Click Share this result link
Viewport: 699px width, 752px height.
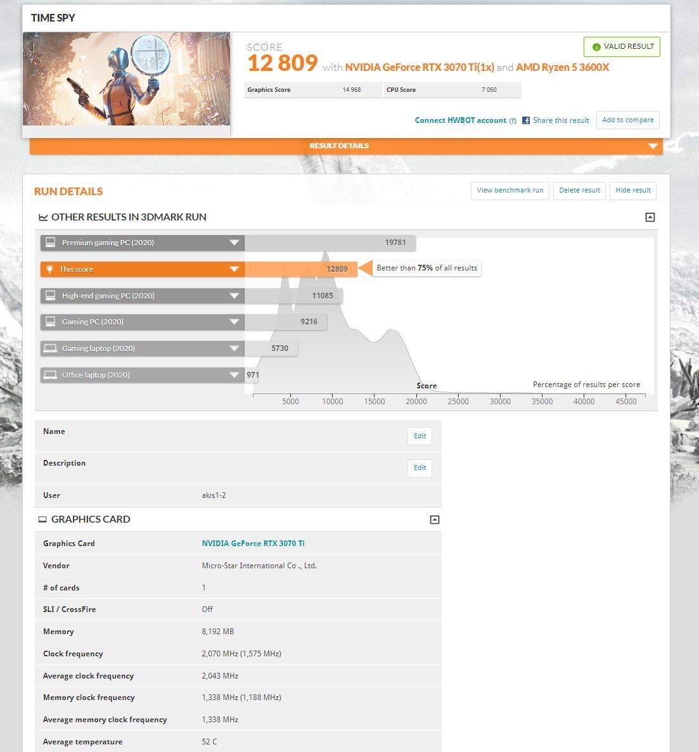click(561, 120)
